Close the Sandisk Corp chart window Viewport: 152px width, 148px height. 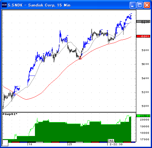pyautogui.click(x=147, y=5)
